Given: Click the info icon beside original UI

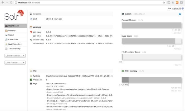Looking at the screenshot, I should click(183, 8).
